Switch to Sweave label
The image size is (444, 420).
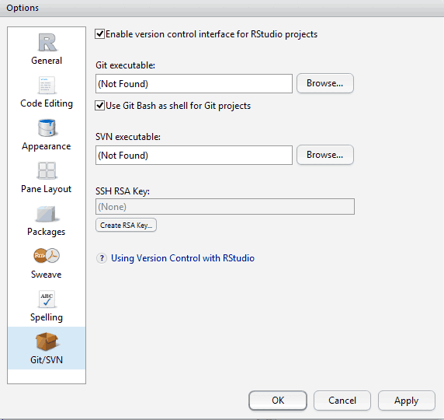click(47, 275)
